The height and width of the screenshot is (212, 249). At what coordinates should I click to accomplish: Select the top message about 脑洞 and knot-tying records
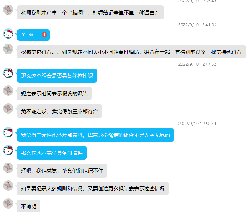pos(90,12)
